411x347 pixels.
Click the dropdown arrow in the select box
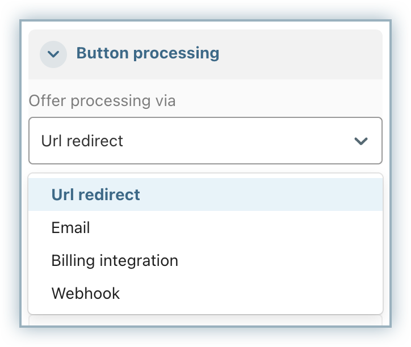point(361,141)
